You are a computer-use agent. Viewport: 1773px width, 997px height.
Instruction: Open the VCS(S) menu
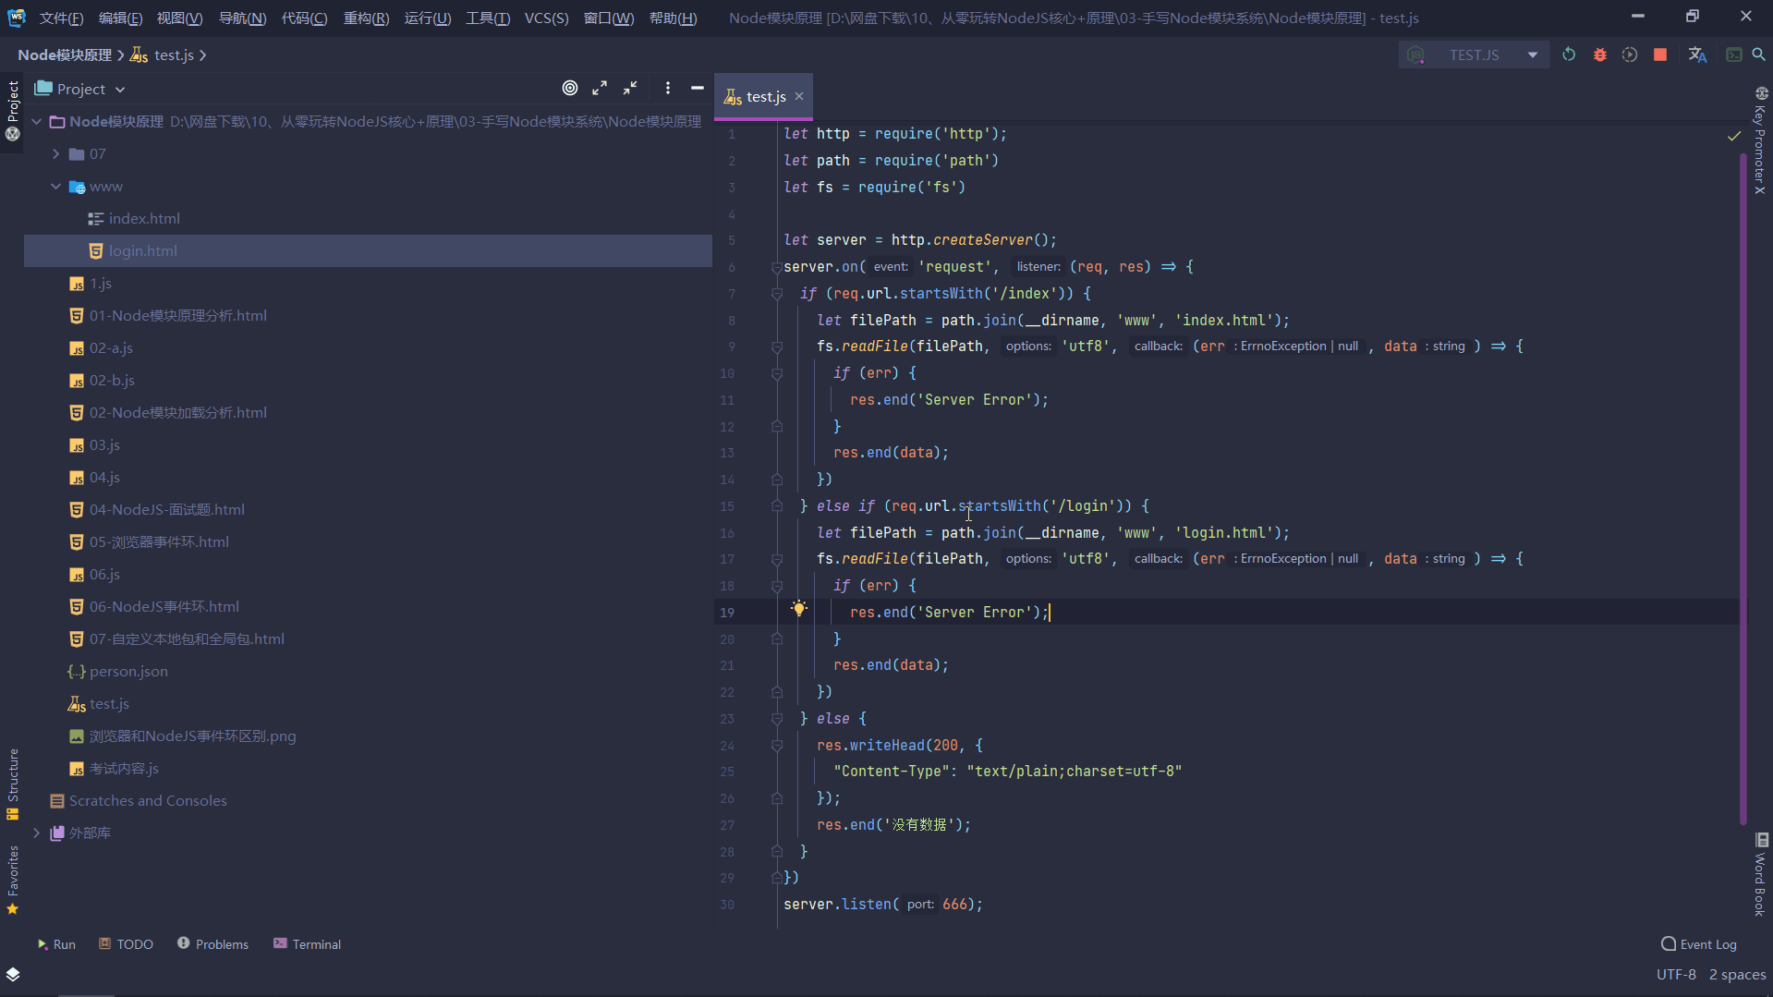(x=546, y=18)
